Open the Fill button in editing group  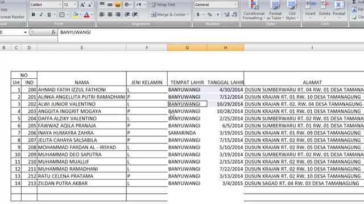coord(357,10)
